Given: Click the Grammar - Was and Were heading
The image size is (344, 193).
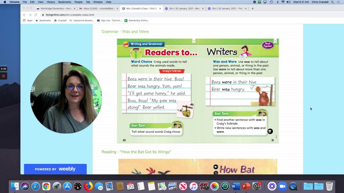Looking at the screenshot, I should [x=125, y=32].
